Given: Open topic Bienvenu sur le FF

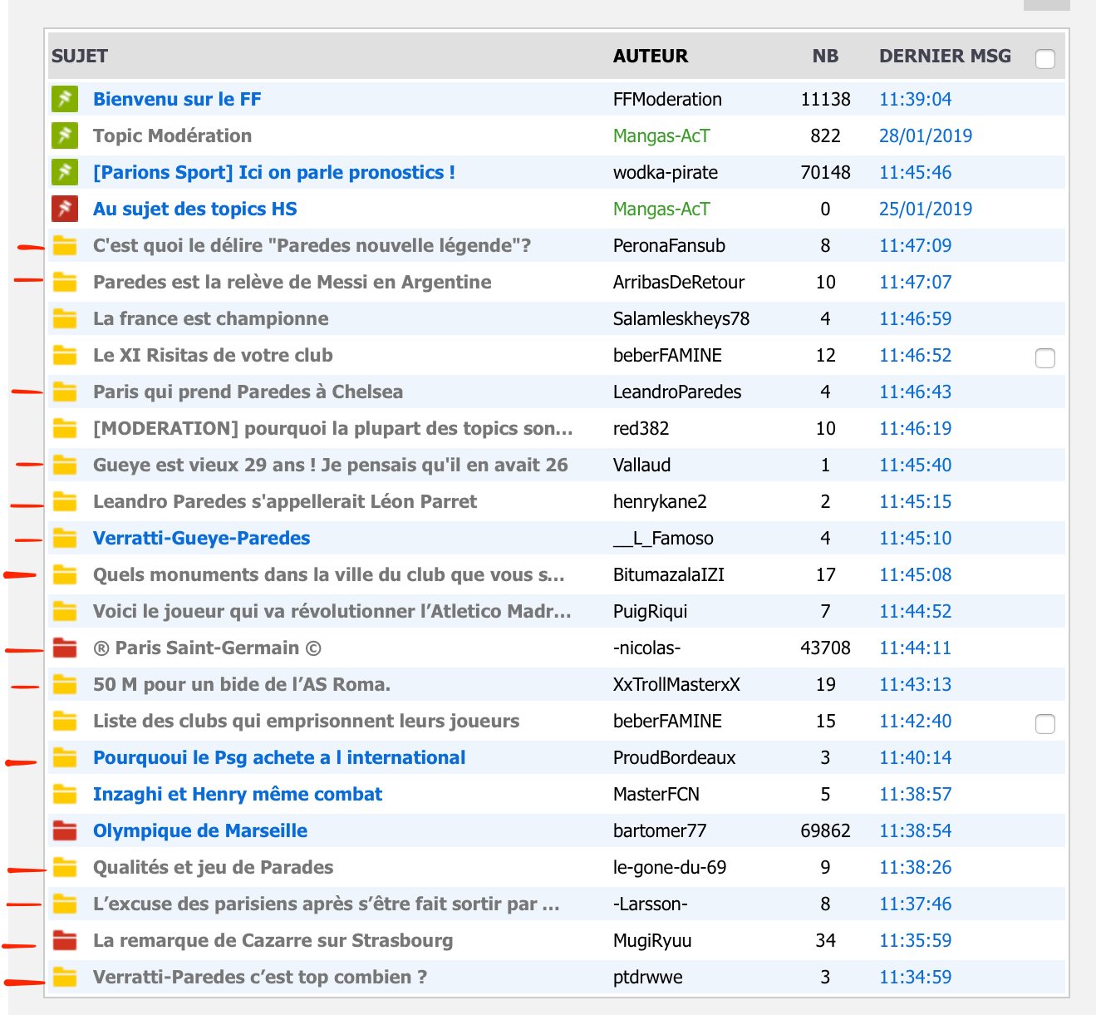Looking at the screenshot, I should click(177, 99).
